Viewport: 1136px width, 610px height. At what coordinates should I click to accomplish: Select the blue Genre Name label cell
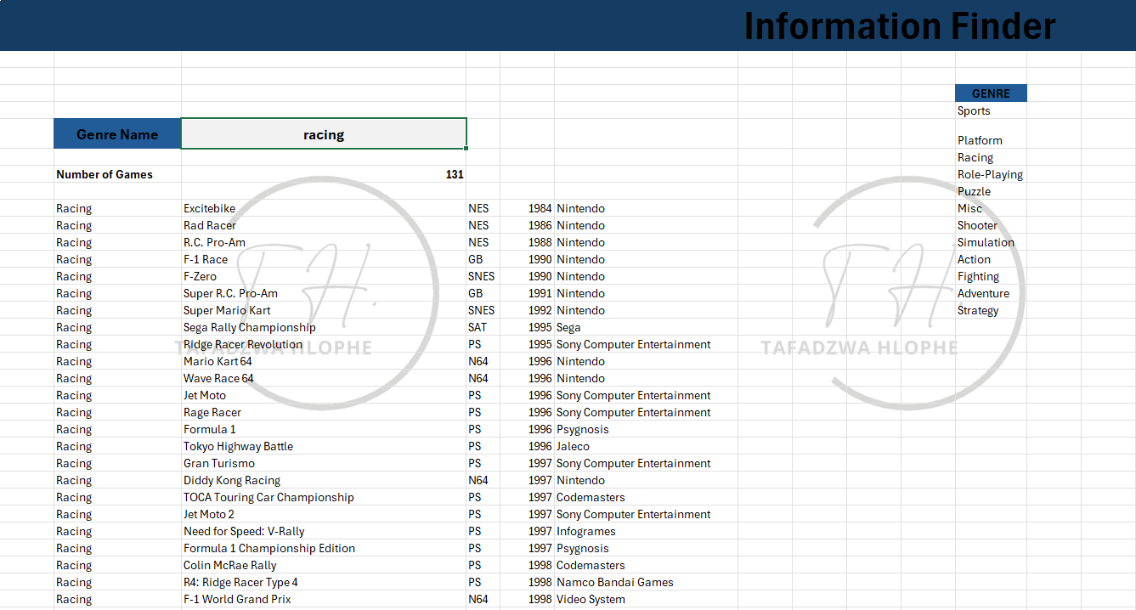click(x=117, y=134)
